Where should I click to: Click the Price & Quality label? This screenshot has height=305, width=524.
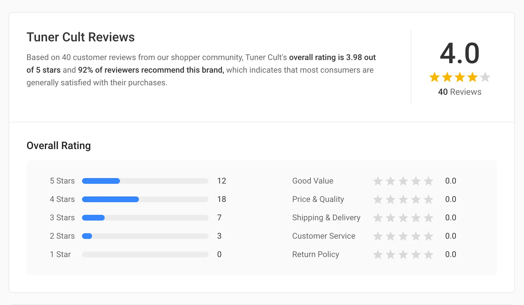318,199
